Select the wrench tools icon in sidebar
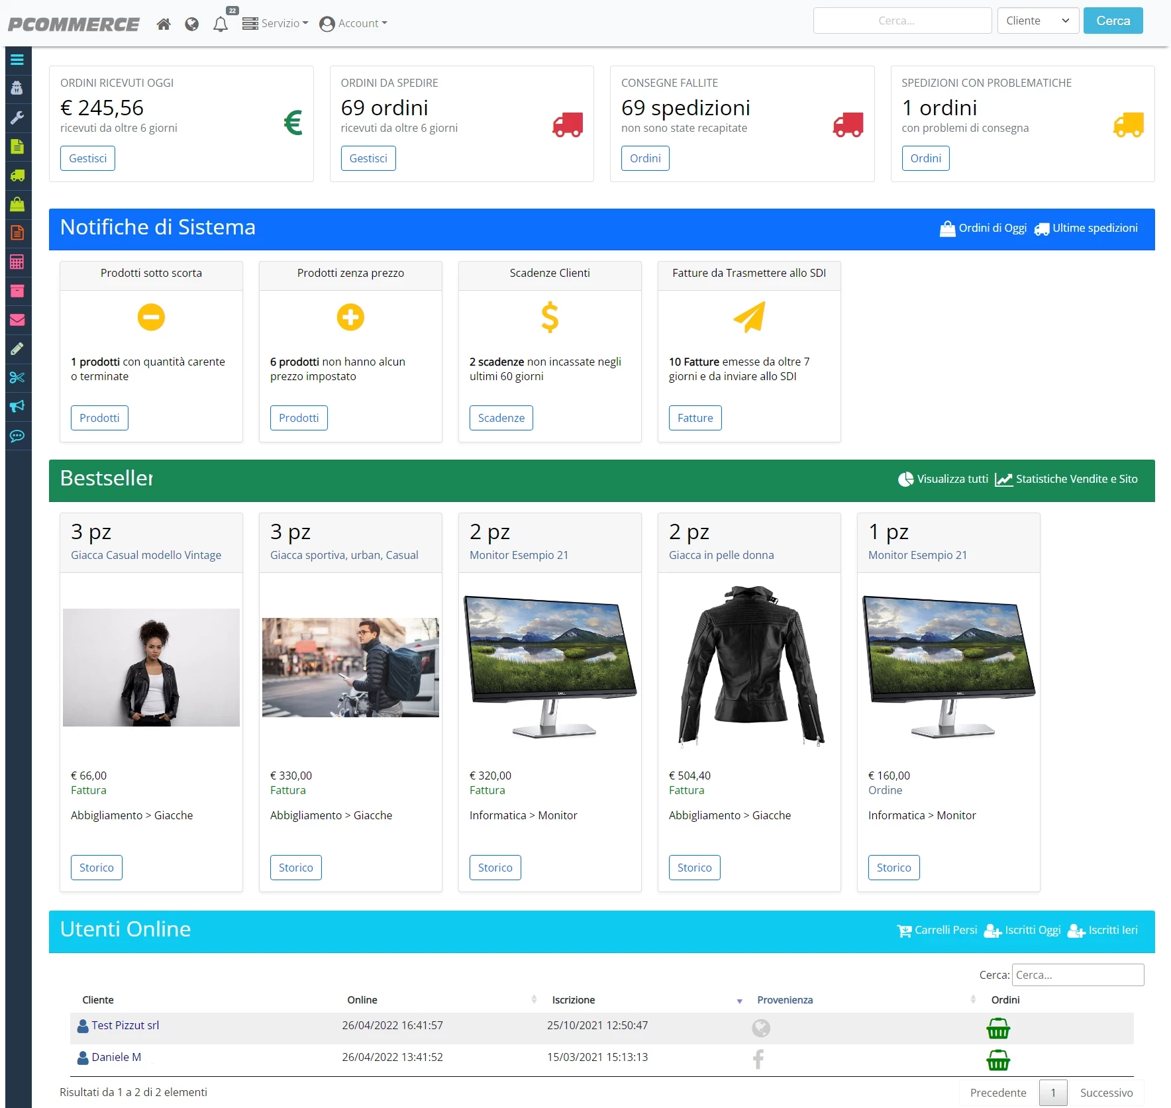Image resolution: width=1171 pixels, height=1108 pixels. click(x=18, y=118)
